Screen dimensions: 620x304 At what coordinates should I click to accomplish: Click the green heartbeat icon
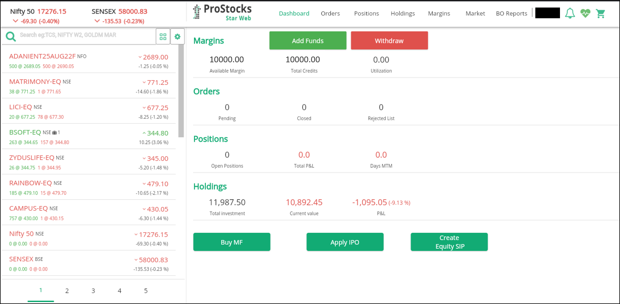585,13
